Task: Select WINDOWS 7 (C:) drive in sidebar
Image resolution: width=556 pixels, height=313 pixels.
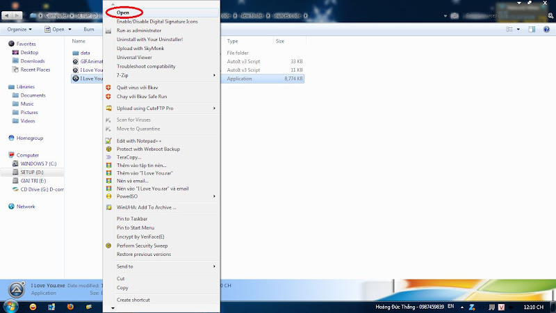Action: click(x=42, y=163)
